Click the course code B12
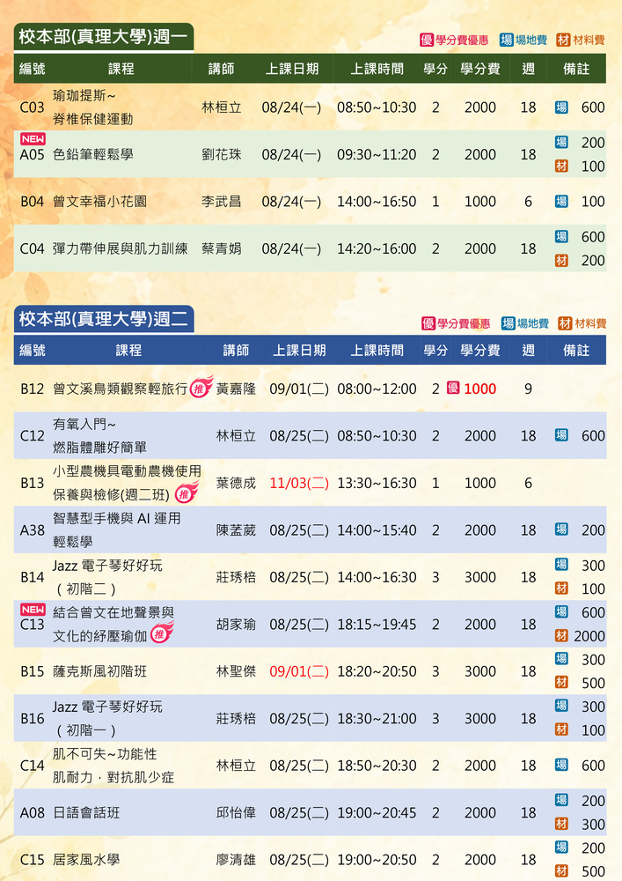Screen dimensions: 622x881 [32, 389]
